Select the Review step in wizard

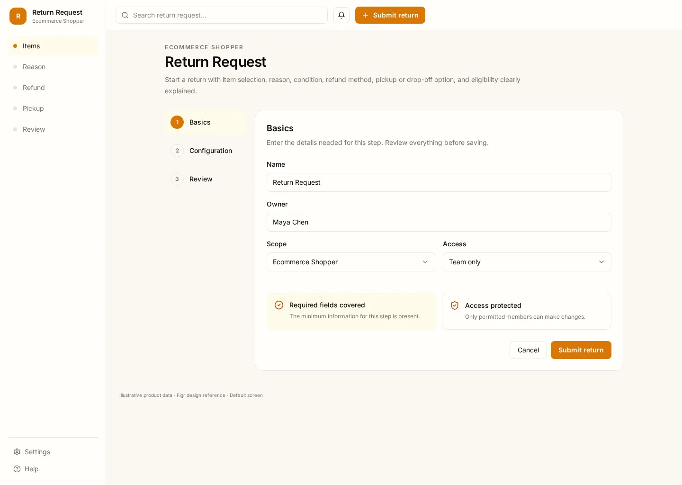click(x=206, y=179)
